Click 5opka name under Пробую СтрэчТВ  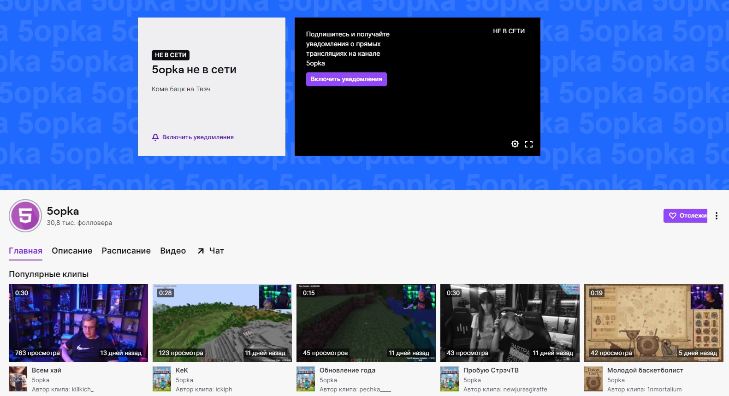472,380
